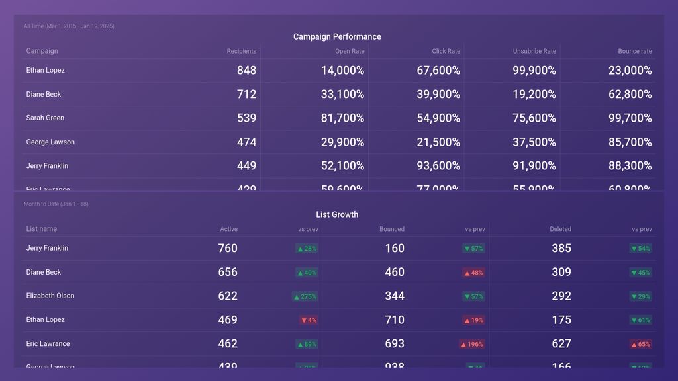The width and height of the screenshot is (678, 381).
Task: Click the red up 65% badge
Action: [x=640, y=344]
